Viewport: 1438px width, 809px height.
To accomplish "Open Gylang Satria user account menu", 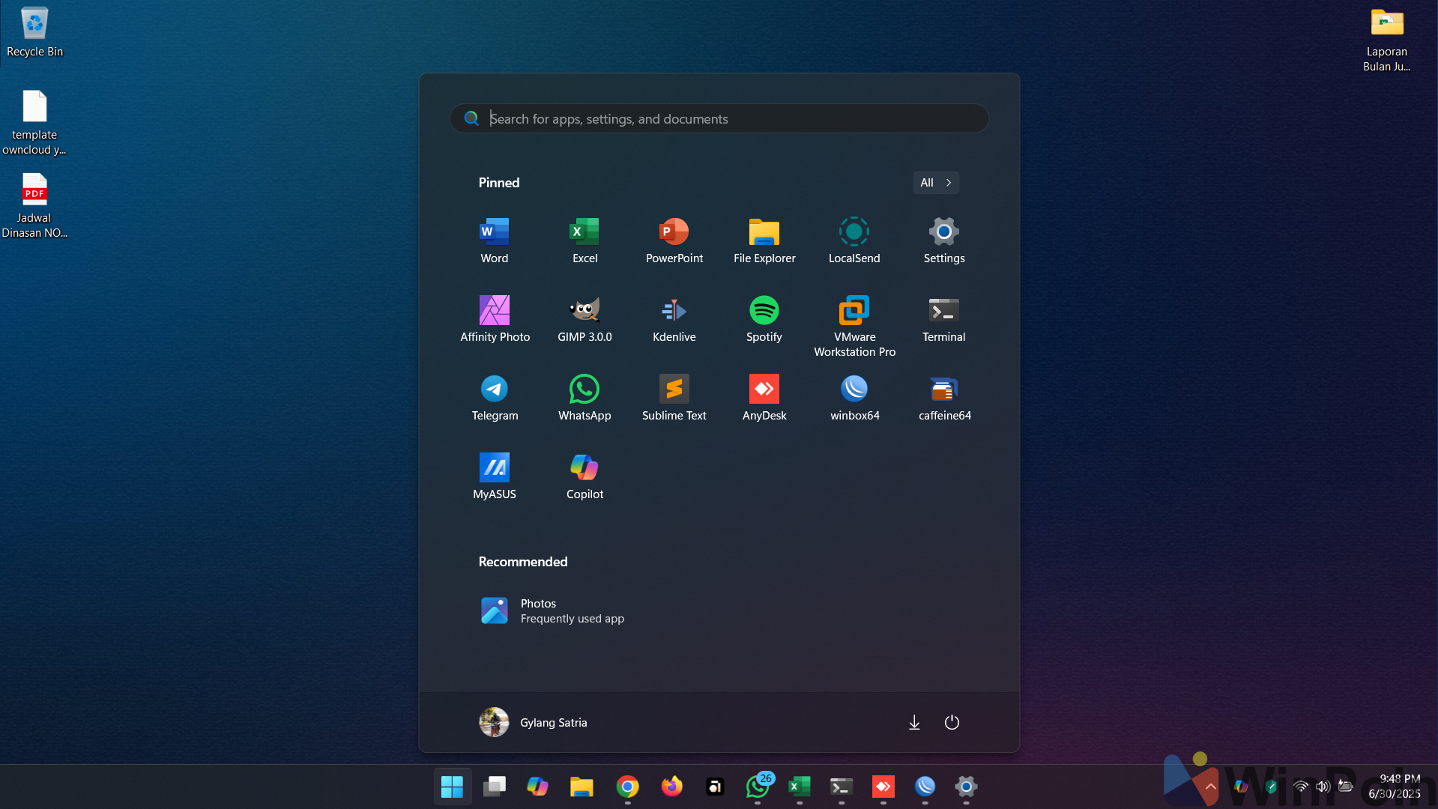I will click(534, 722).
